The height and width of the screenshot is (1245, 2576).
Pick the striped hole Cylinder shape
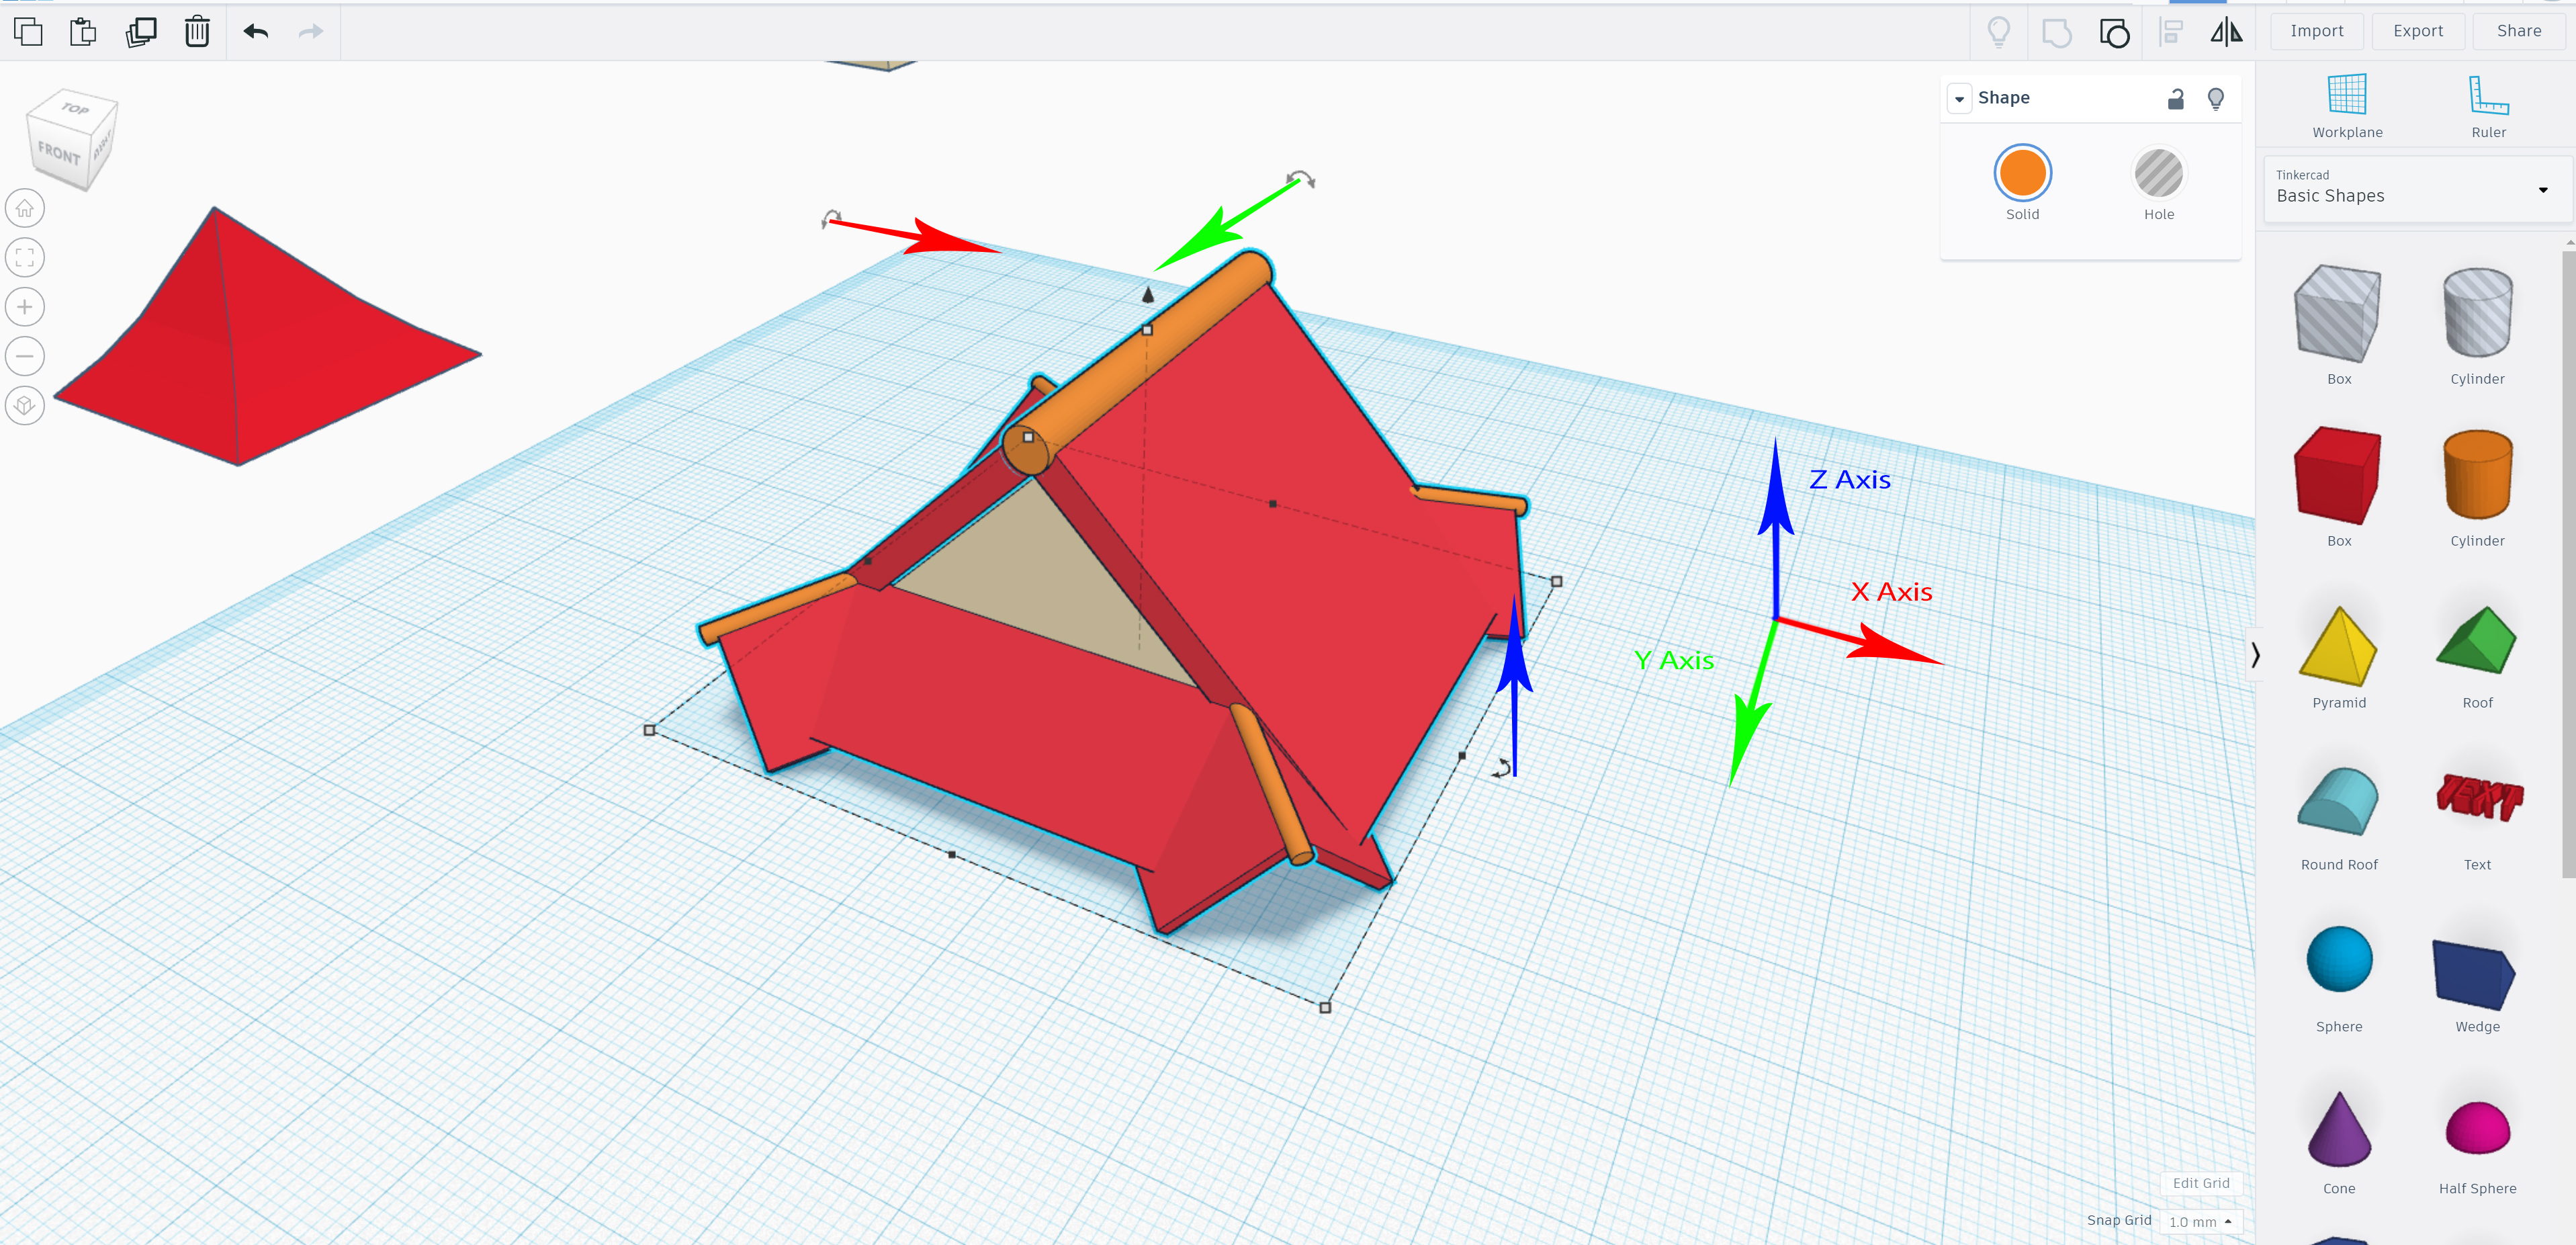[x=2477, y=313]
